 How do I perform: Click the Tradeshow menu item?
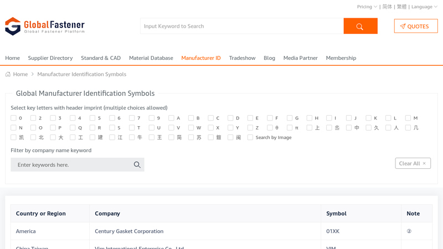[x=242, y=58]
